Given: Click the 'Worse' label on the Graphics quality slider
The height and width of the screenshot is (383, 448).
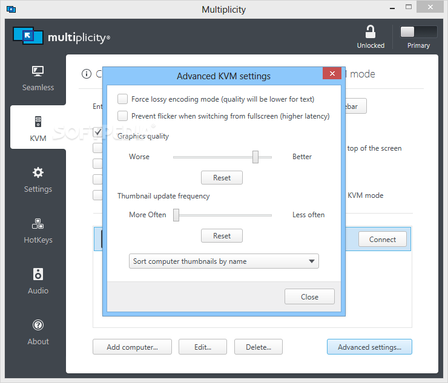Looking at the screenshot, I should 139,157.
